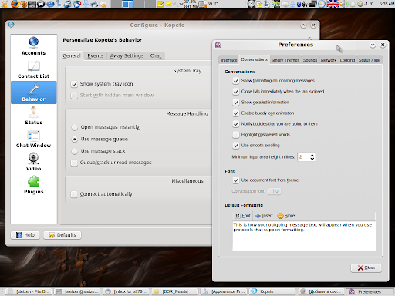Click the Insert plus button in the formatting toolbar

[x=264, y=216]
